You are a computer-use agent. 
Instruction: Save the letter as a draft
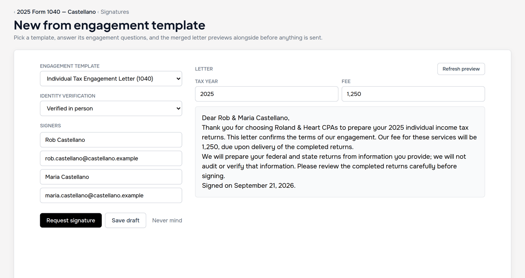pos(126,220)
